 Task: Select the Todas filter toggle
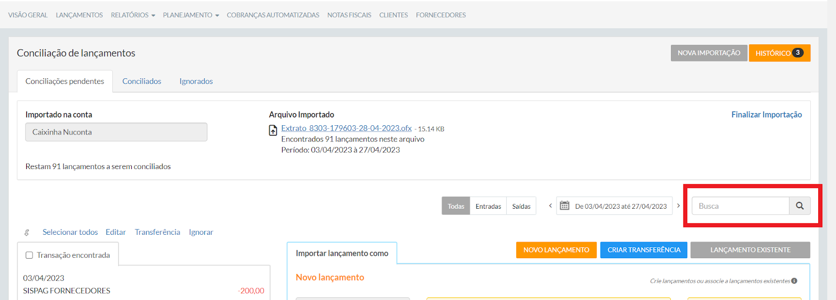pyautogui.click(x=456, y=206)
